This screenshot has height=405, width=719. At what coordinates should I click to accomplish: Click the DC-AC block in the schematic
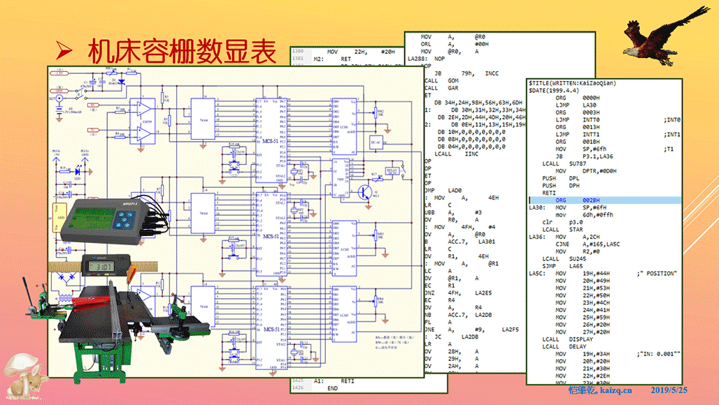(376, 142)
